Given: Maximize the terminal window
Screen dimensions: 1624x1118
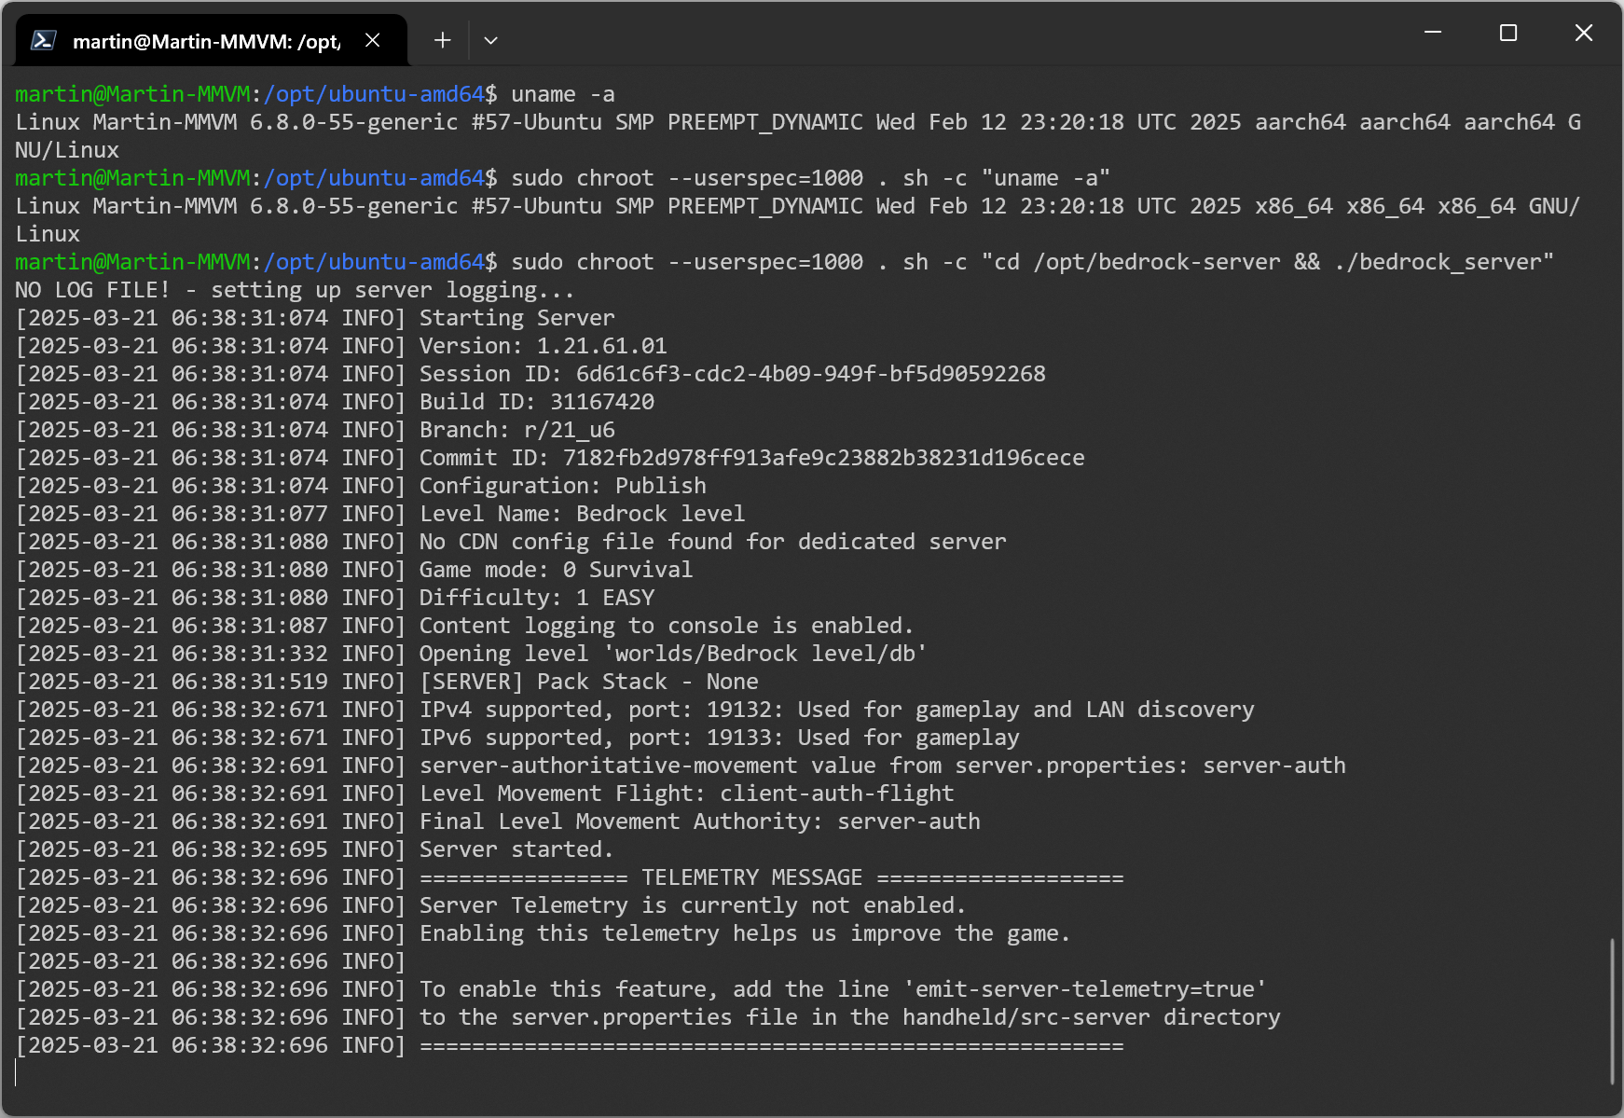Looking at the screenshot, I should pyautogui.click(x=1508, y=33).
